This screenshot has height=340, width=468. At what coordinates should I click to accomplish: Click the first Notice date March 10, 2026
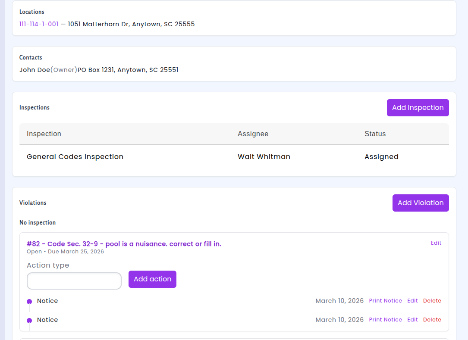click(x=339, y=301)
